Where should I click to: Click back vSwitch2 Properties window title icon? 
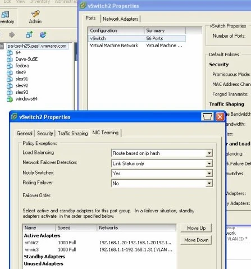[x=83, y=6]
